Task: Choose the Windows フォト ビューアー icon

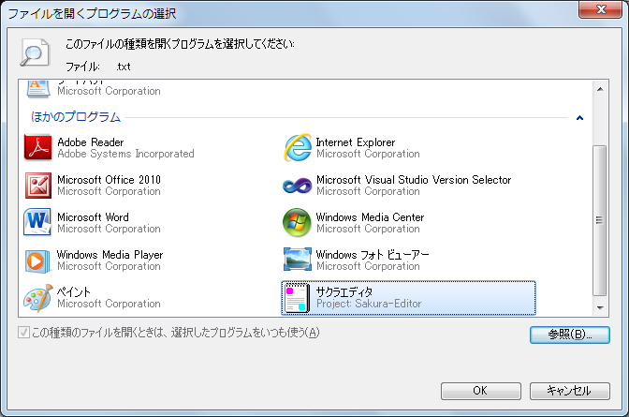Action: coord(298,260)
